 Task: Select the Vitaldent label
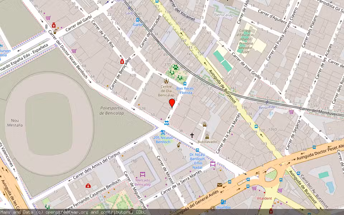[264, 198]
